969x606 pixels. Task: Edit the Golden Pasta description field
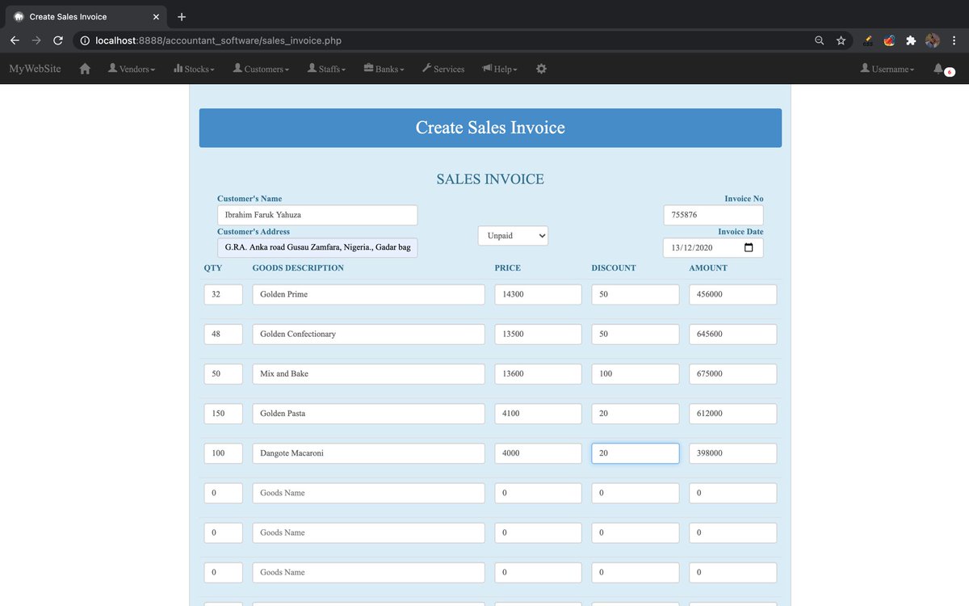[x=368, y=414]
